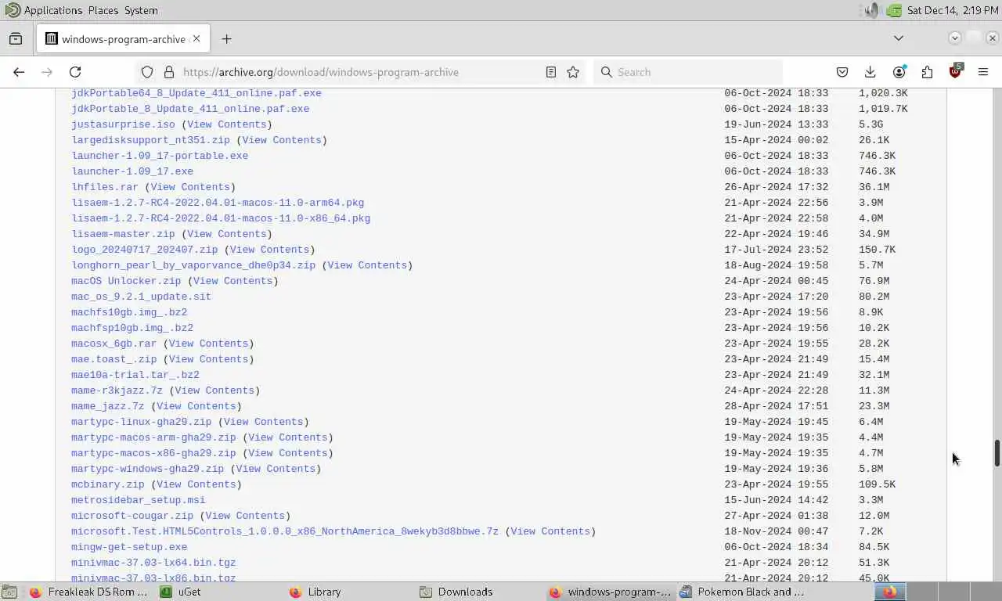Click the green tray icon beside the clock
The width and height of the screenshot is (1002, 601).
tap(894, 10)
